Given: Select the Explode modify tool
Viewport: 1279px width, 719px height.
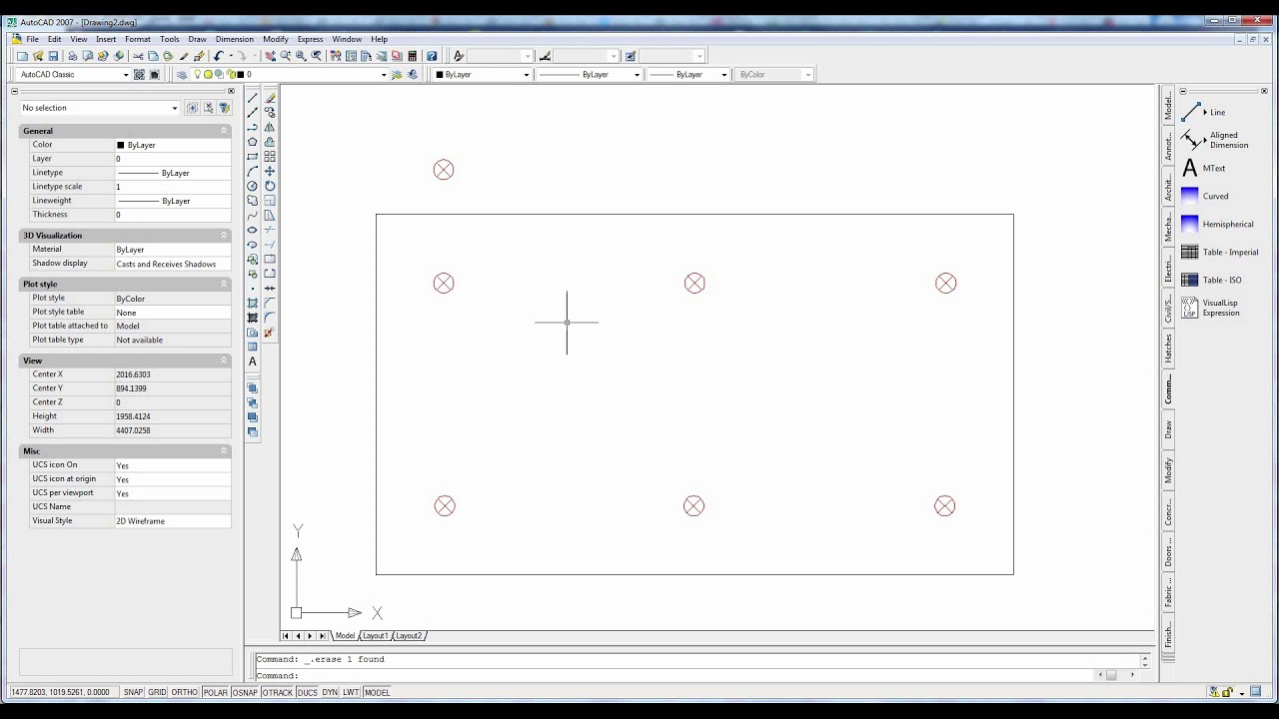Looking at the screenshot, I should pos(270,333).
